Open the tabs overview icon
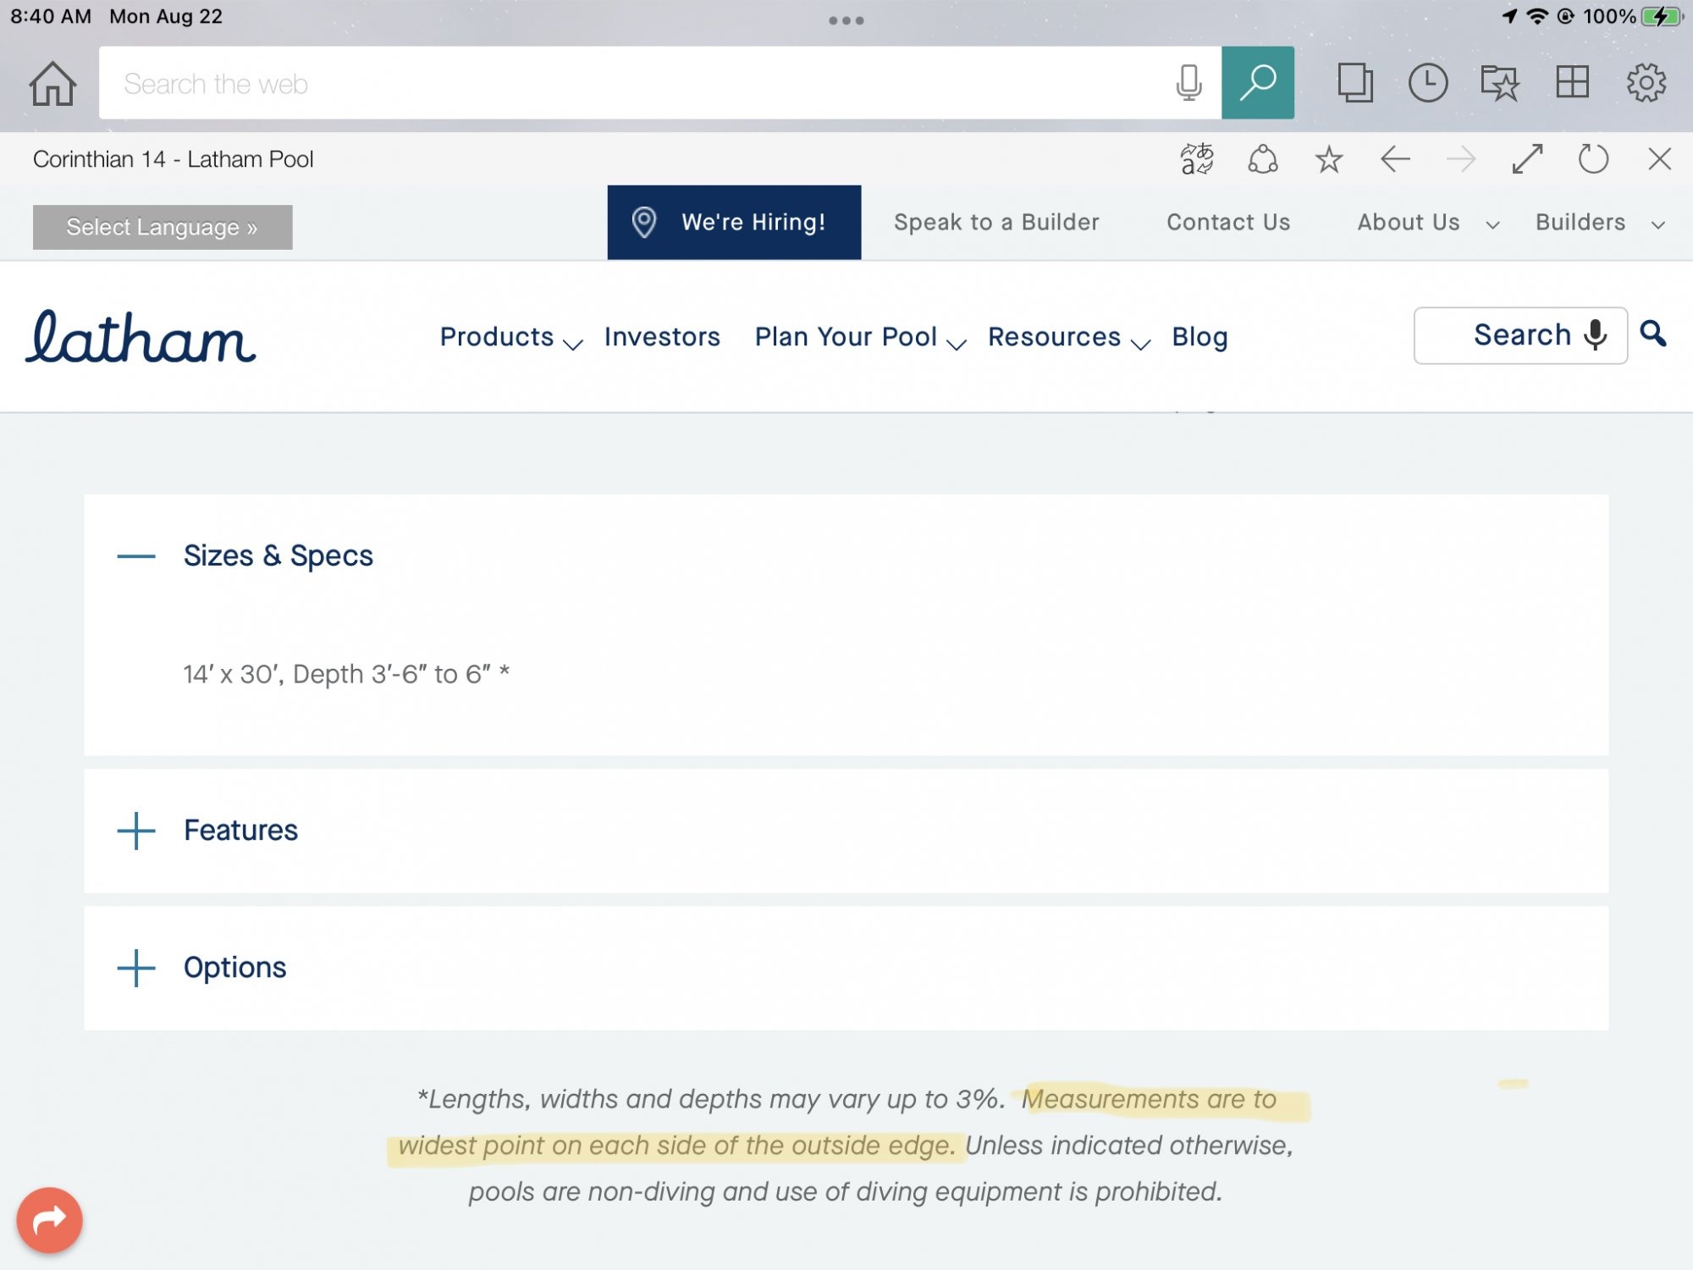Image resolution: width=1693 pixels, height=1270 pixels. click(1355, 83)
